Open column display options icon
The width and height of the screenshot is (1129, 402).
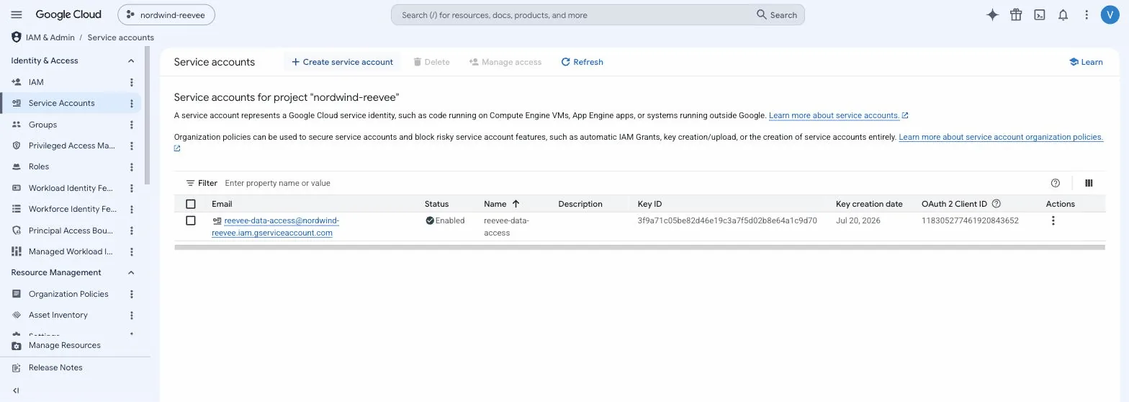pyautogui.click(x=1089, y=183)
